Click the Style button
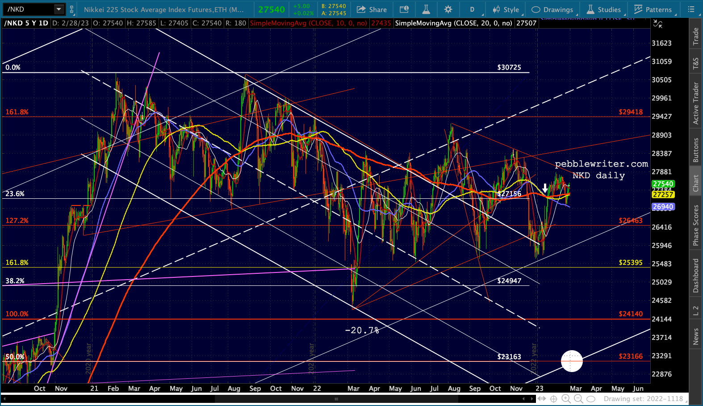Image resolution: width=703 pixels, height=406 pixels. (x=506, y=9)
